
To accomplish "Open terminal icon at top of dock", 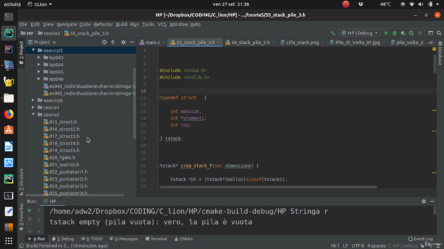I will pos(8,17).
